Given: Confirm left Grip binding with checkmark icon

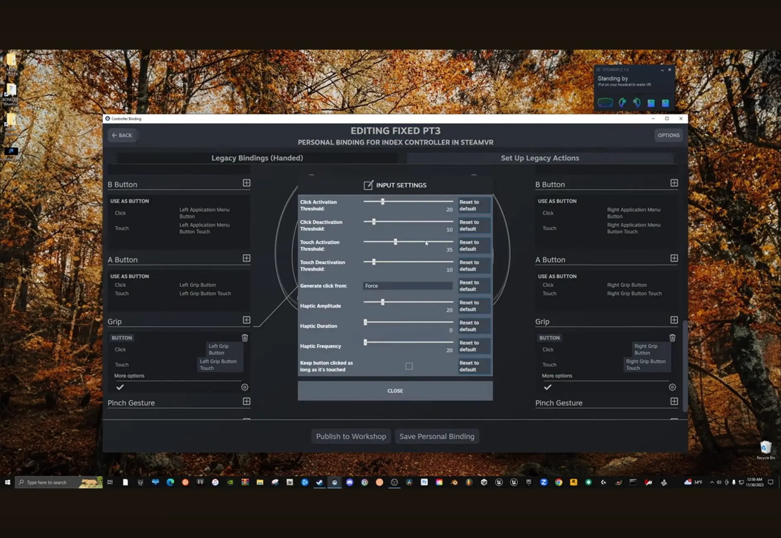Looking at the screenshot, I should pyautogui.click(x=120, y=387).
